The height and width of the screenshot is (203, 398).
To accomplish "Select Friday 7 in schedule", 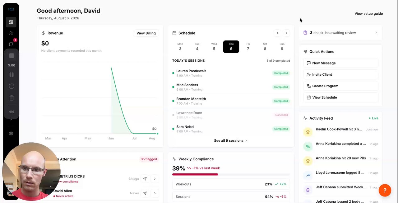I will [248, 47].
